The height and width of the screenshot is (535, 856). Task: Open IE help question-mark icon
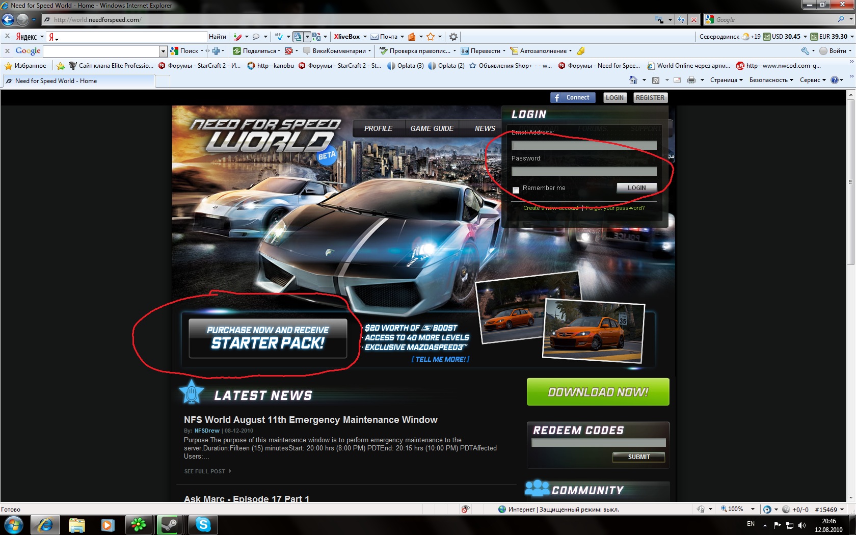834,80
